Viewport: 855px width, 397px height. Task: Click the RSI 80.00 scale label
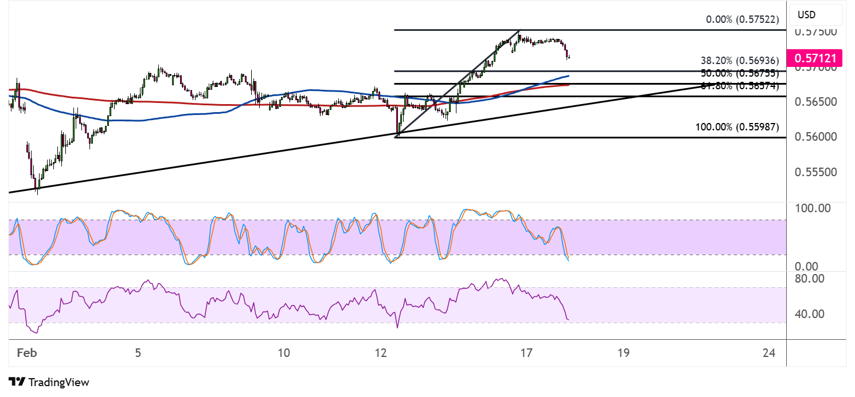(x=809, y=279)
